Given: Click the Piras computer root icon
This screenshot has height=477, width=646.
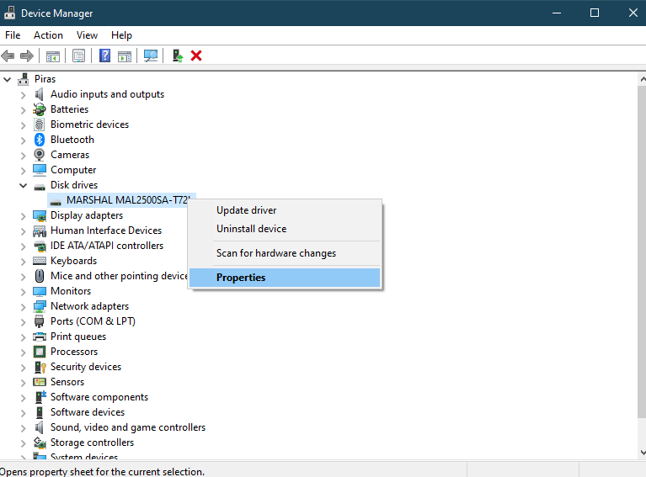Looking at the screenshot, I should (x=24, y=79).
